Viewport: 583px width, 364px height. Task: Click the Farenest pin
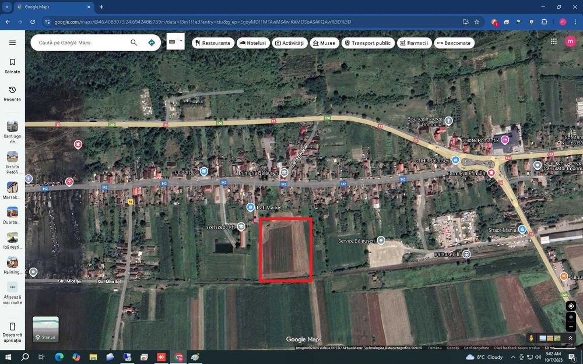[69, 182]
